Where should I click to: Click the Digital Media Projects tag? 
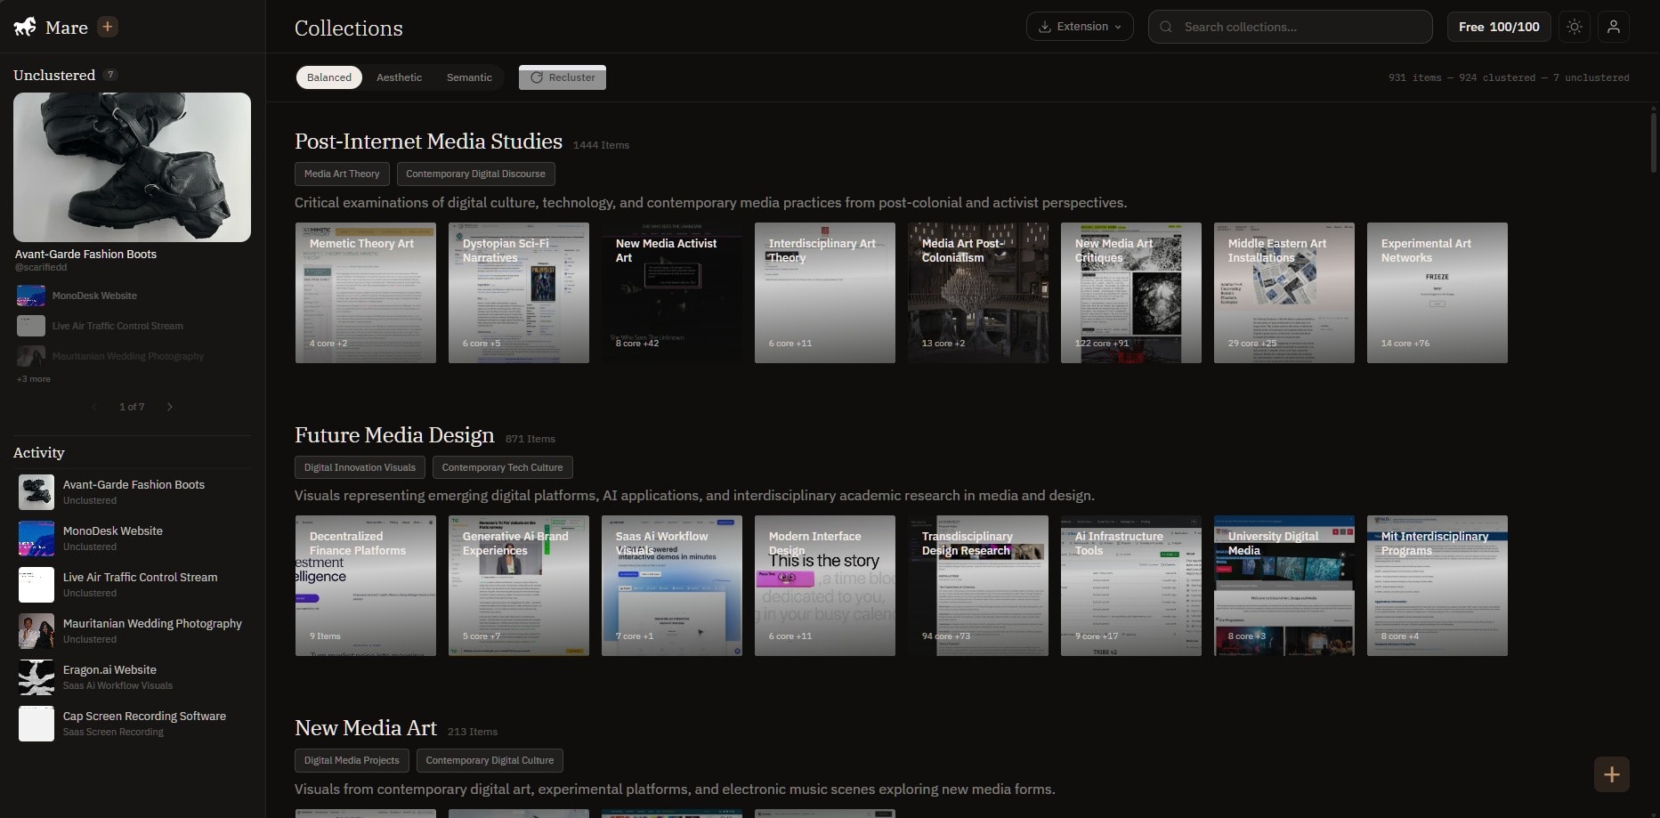tap(352, 760)
